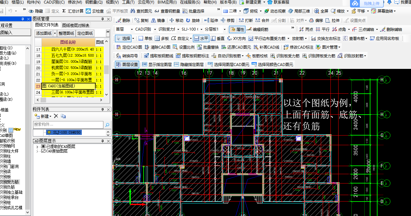Click search magnifier in 构件列表
The height and width of the screenshot is (216, 411).
coord(107,125)
